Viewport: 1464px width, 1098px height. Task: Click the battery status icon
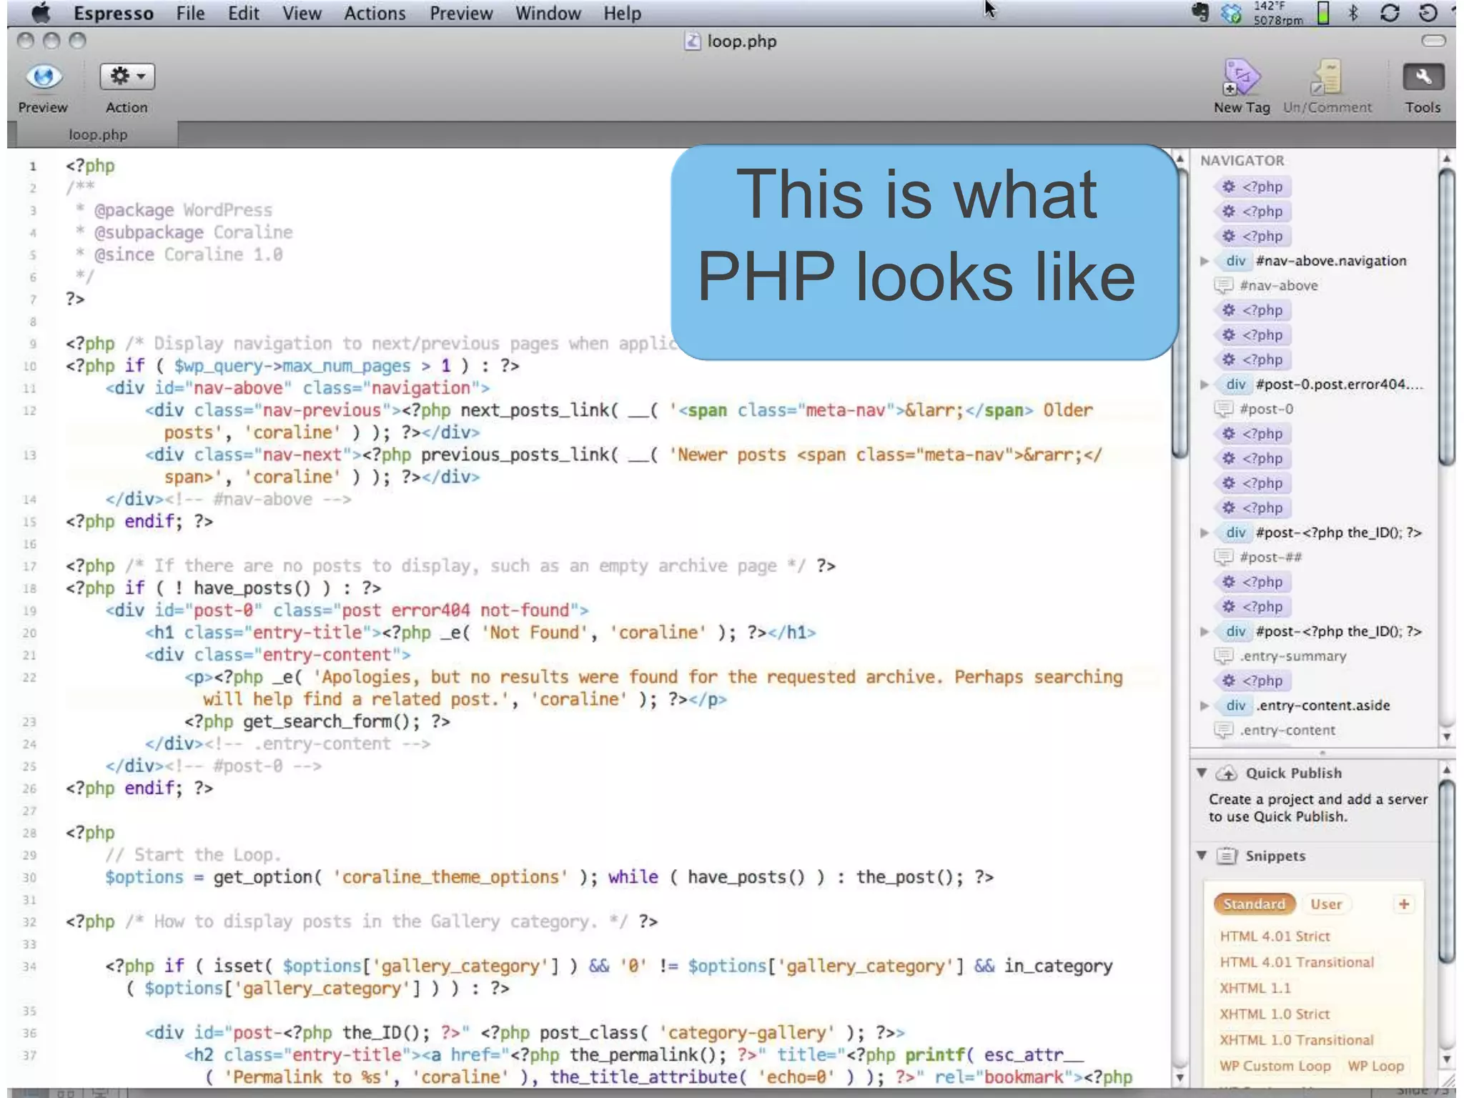(1323, 13)
